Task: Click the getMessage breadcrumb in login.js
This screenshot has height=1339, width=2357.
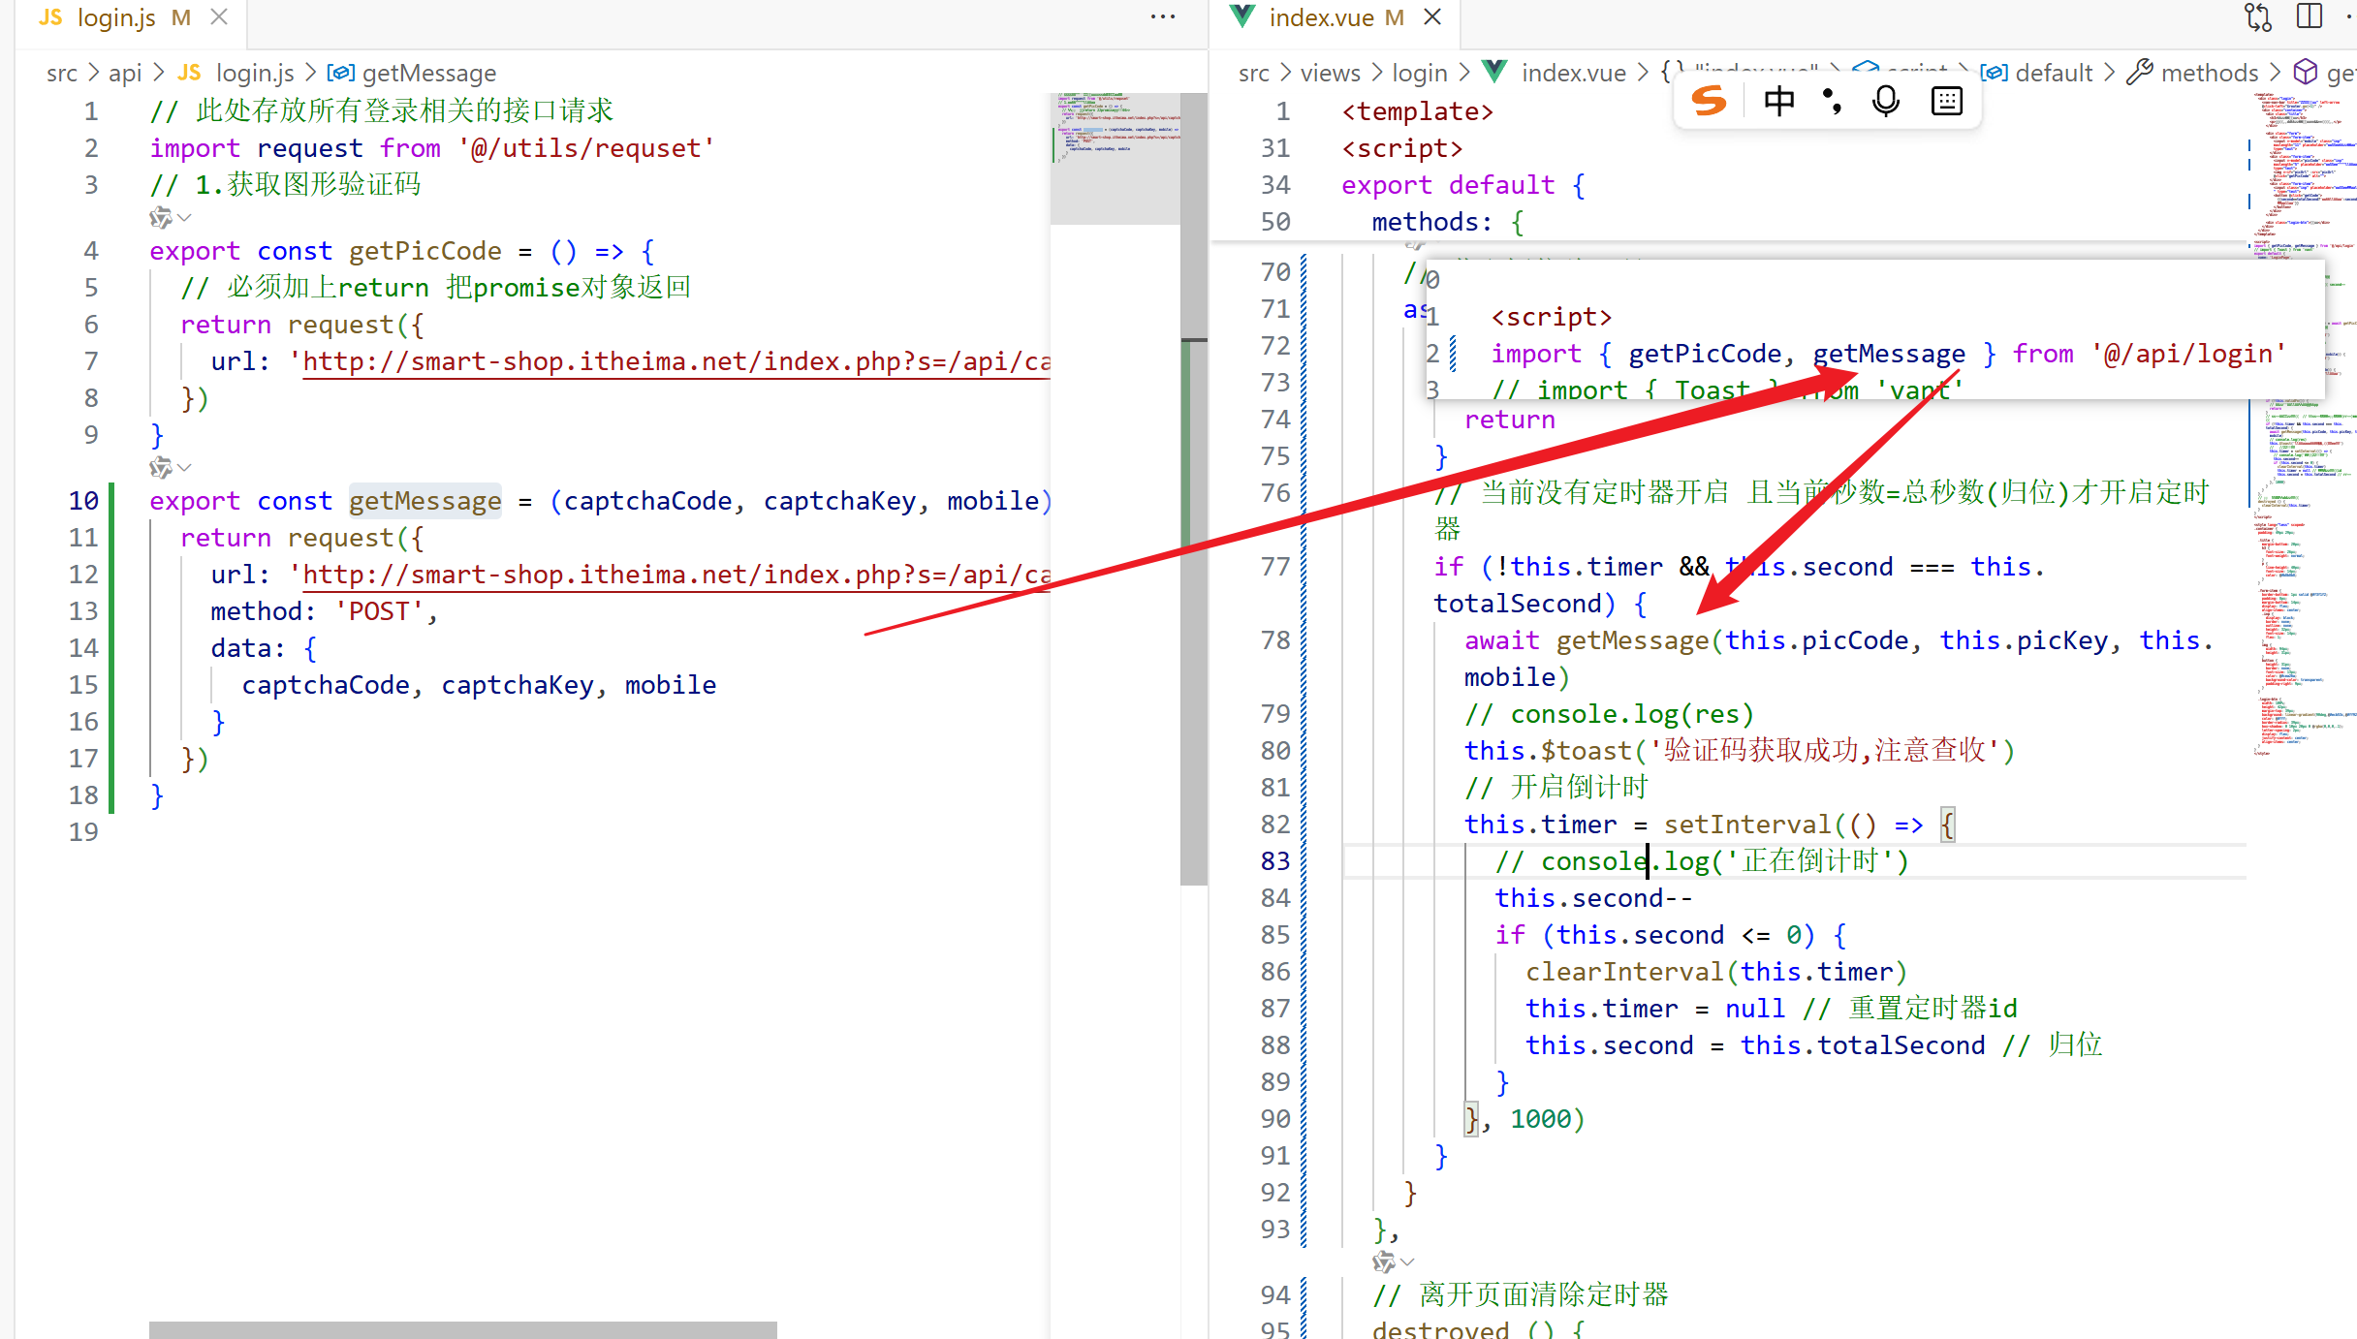Action: [427, 73]
